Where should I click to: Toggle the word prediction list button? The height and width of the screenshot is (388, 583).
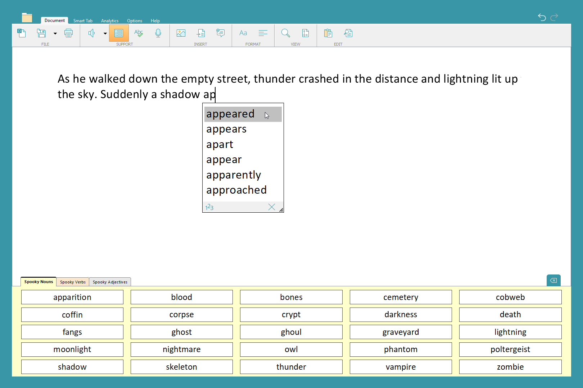point(119,33)
